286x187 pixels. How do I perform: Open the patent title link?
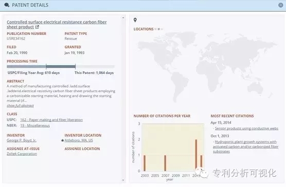coord(57,25)
